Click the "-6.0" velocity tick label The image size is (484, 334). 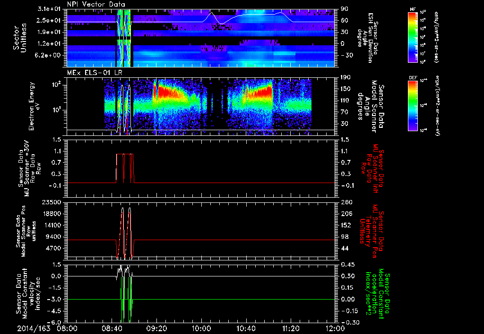(x=54, y=322)
